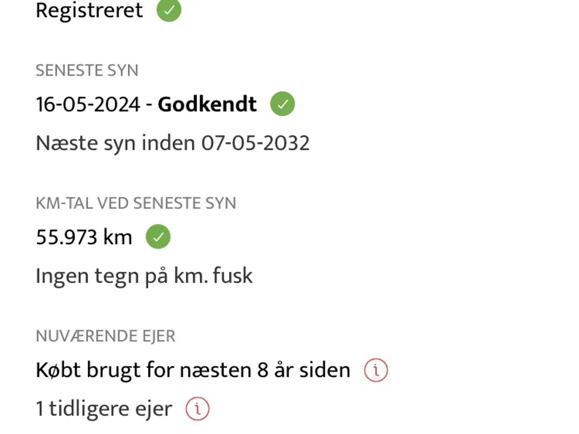
Task: Select the bold Godkendt label
Action: point(207,104)
